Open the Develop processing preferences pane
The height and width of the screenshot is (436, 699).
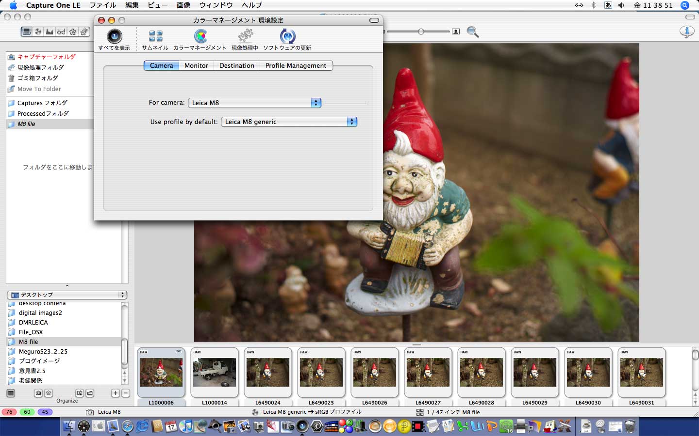click(245, 39)
